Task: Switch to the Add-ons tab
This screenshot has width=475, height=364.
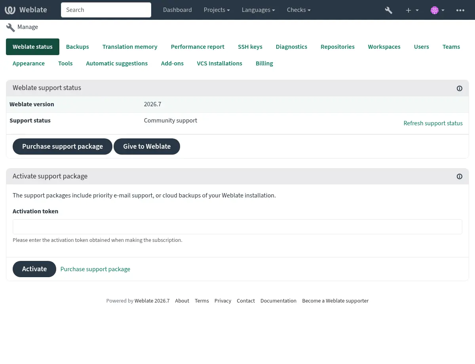Action: [172, 63]
